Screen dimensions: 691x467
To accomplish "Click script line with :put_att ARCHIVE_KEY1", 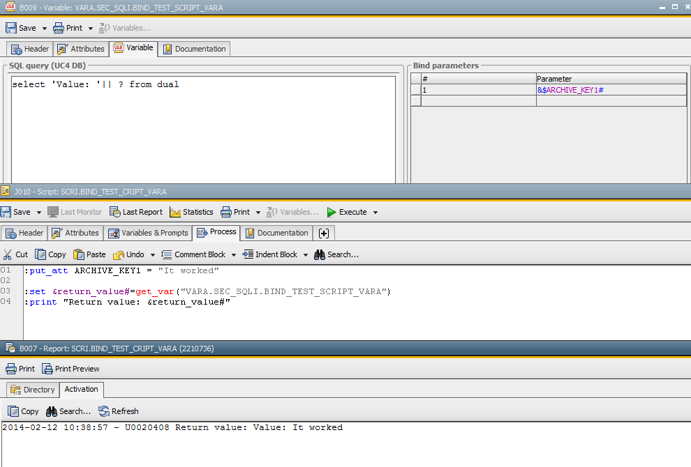I will point(121,270).
